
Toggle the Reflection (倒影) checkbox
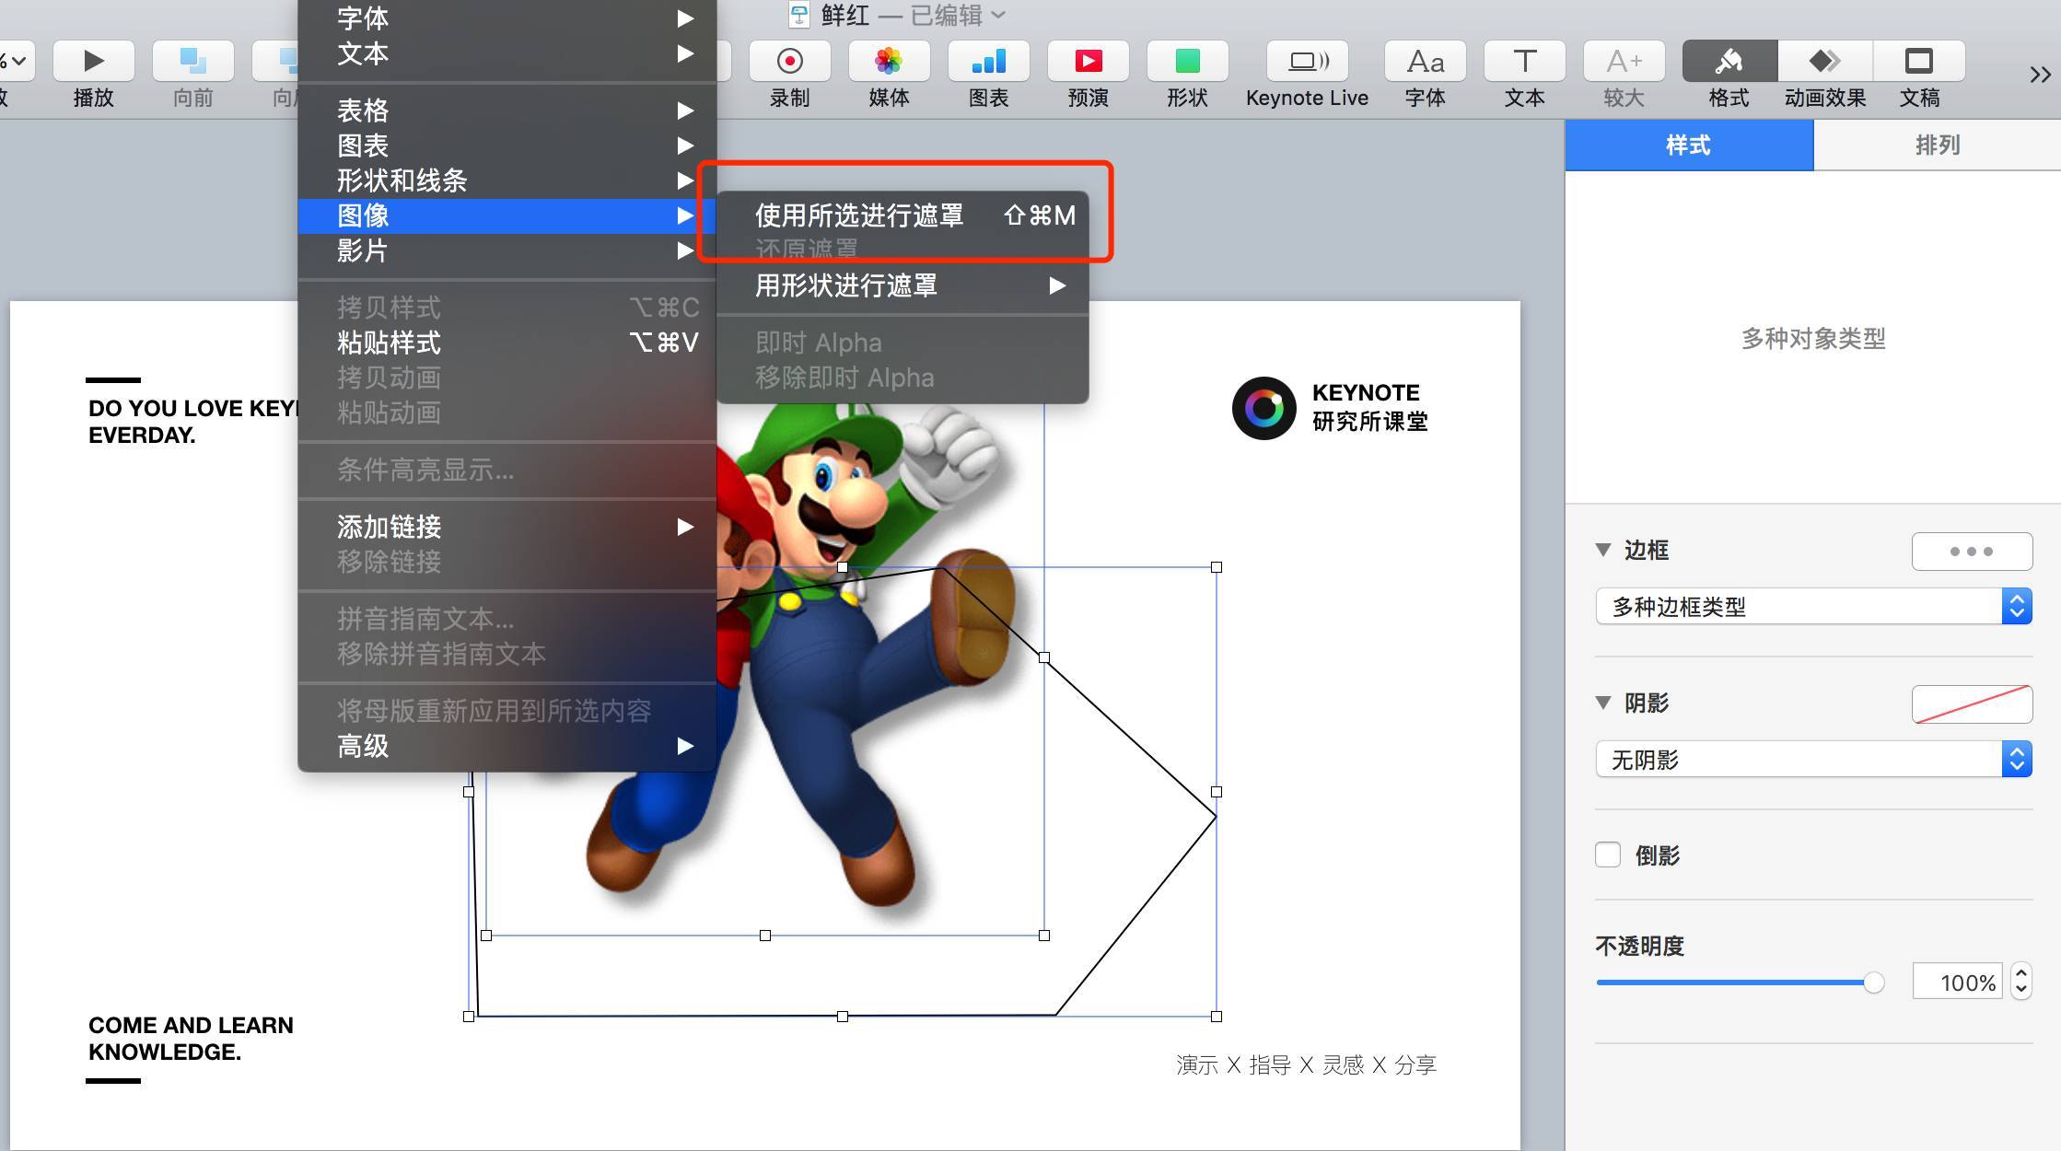point(1608,855)
